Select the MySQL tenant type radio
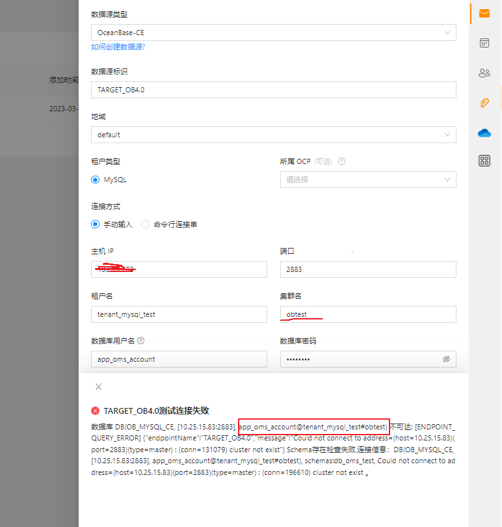Image resolution: width=502 pixels, height=527 pixels. coord(96,180)
